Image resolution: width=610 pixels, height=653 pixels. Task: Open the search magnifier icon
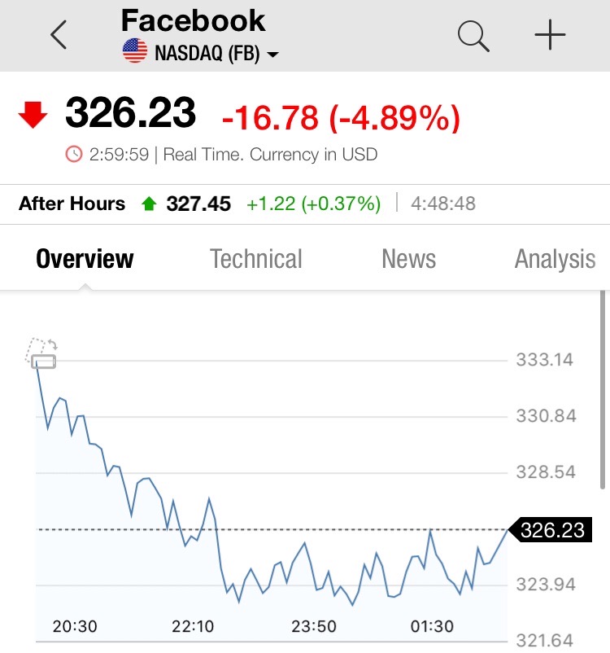point(473,36)
